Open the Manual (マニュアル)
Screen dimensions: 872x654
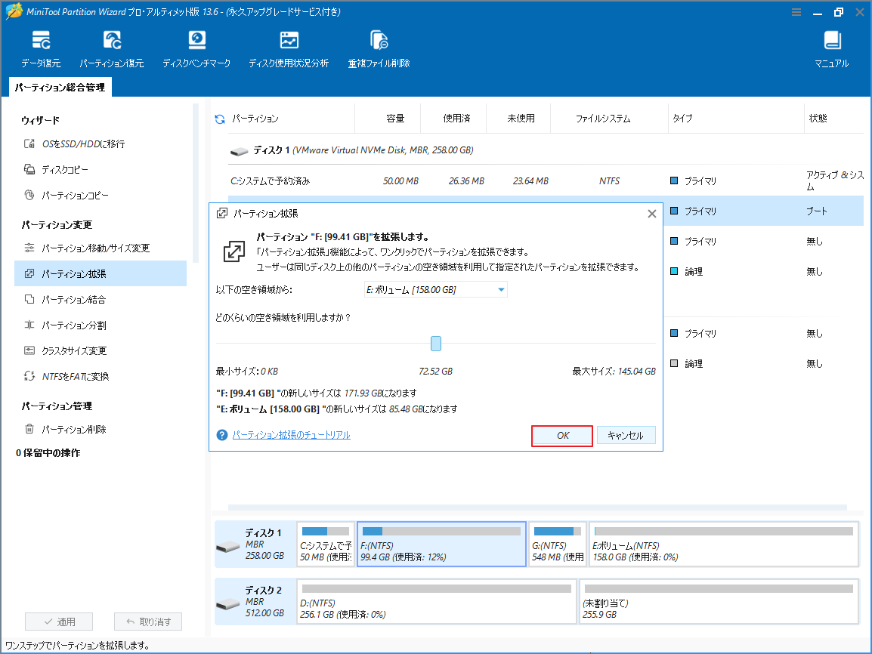(x=831, y=49)
